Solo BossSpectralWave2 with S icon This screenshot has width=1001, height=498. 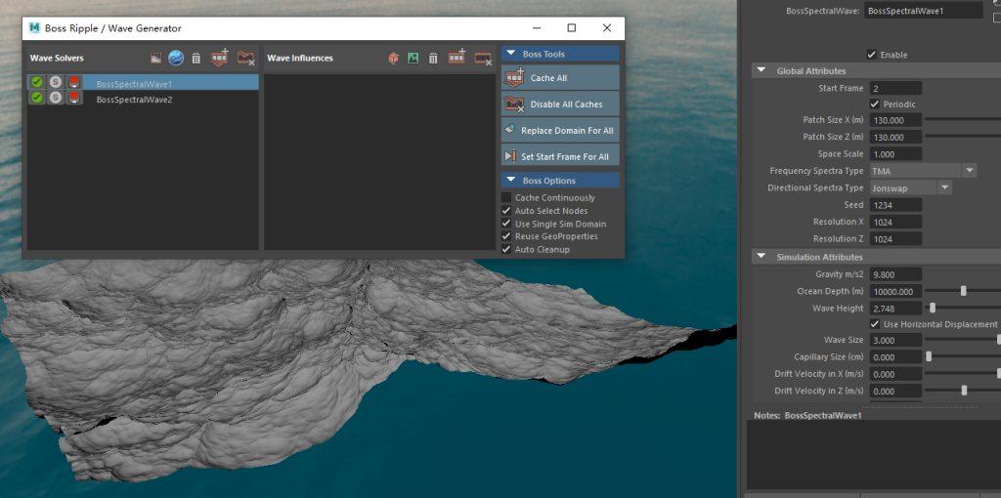click(x=56, y=98)
